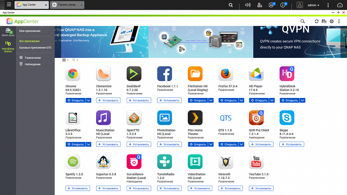The image size is (347, 195).
Task: Select Мои приложения in the sidebar
Action: tap(30, 31)
